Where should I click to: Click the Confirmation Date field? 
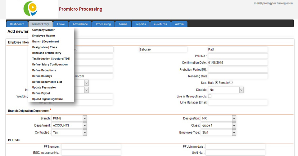tap(238, 63)
